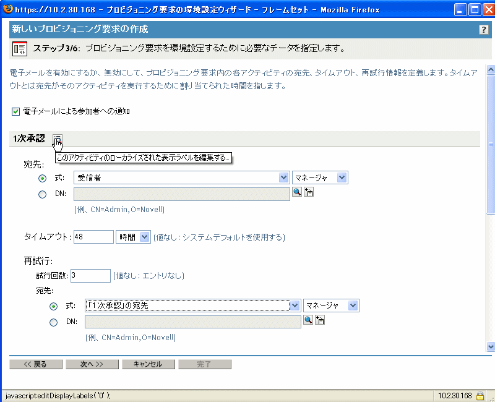Open the 「1」次承認の宛先 retry expression dropdown
495x402 pixels.
(x=295, y=305)
